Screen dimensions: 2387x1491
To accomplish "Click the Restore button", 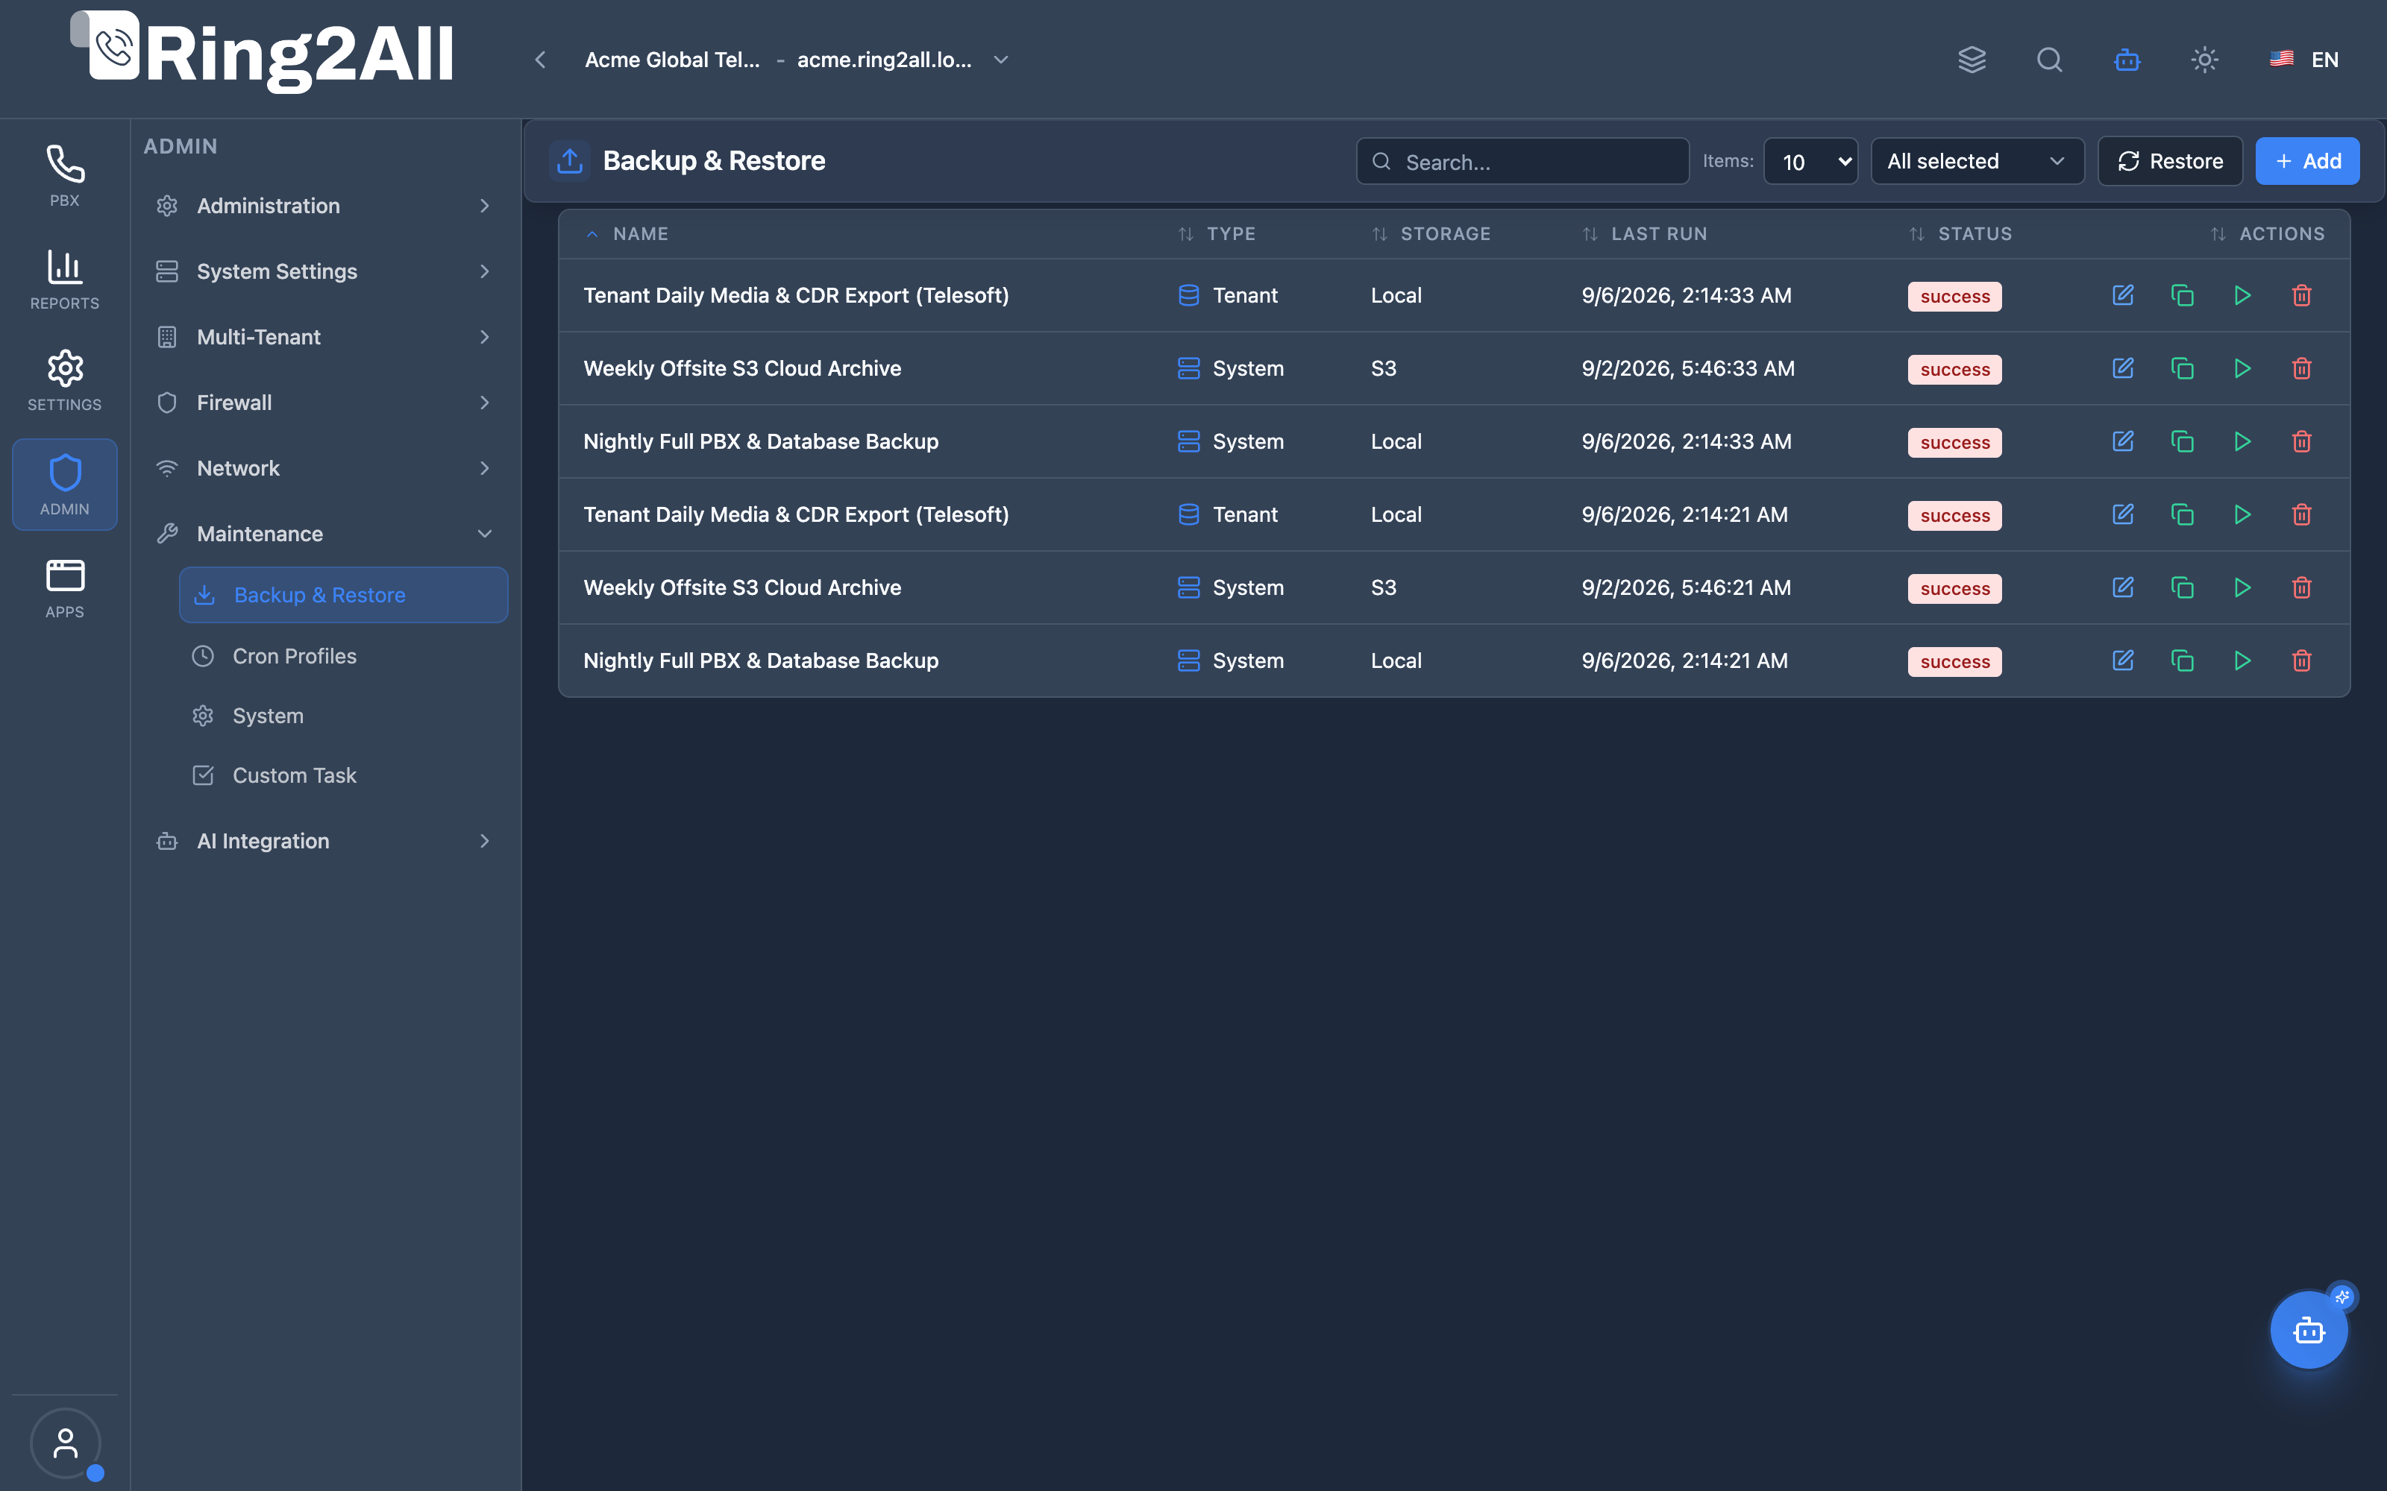I will (2169, 161).
